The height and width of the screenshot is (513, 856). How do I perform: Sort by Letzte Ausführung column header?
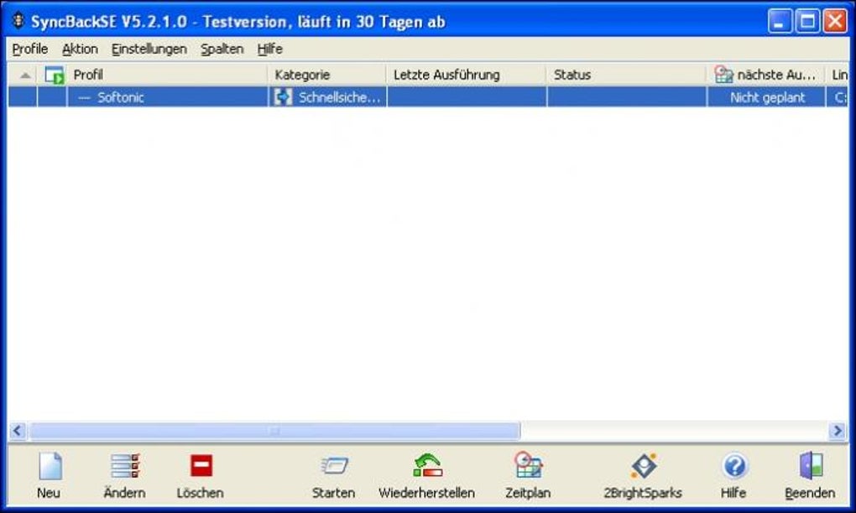tap(467, 75)
